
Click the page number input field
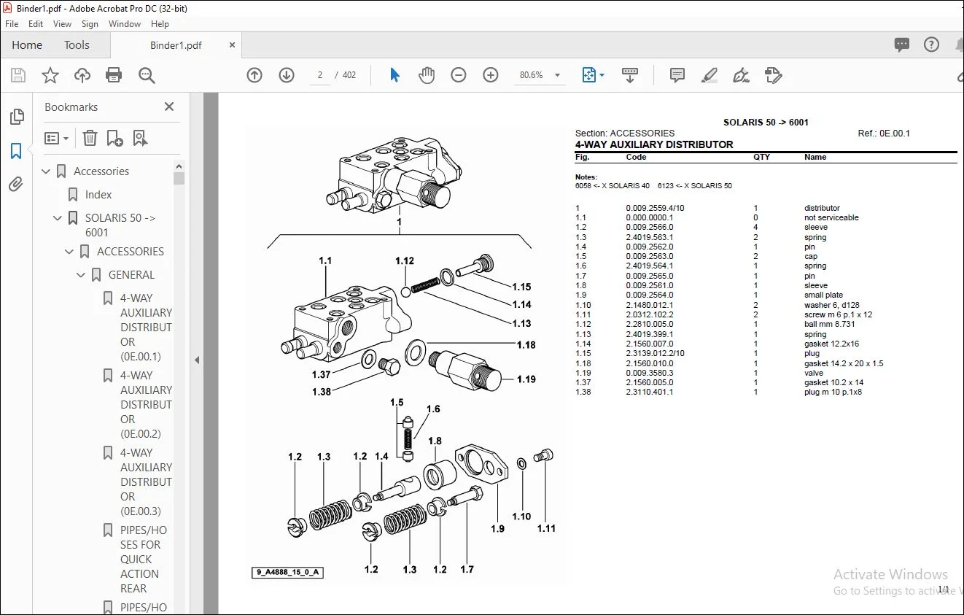coord(320,75)
